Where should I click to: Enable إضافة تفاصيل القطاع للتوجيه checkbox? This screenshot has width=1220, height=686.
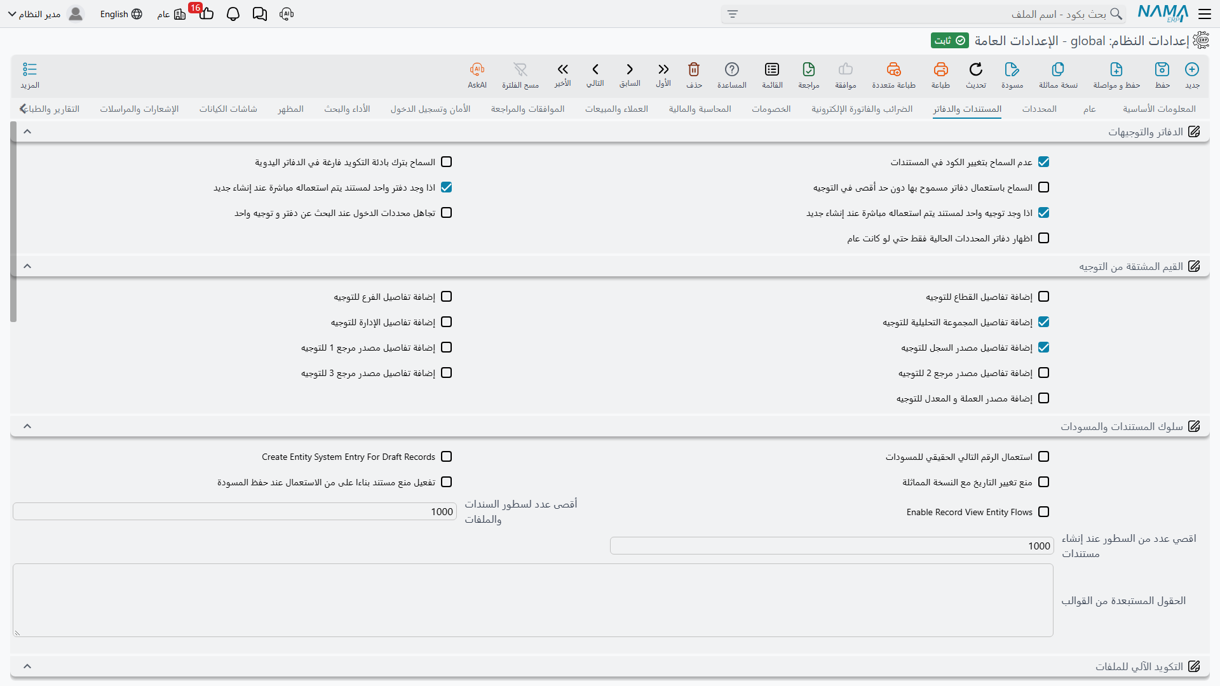coord(1043,297)
